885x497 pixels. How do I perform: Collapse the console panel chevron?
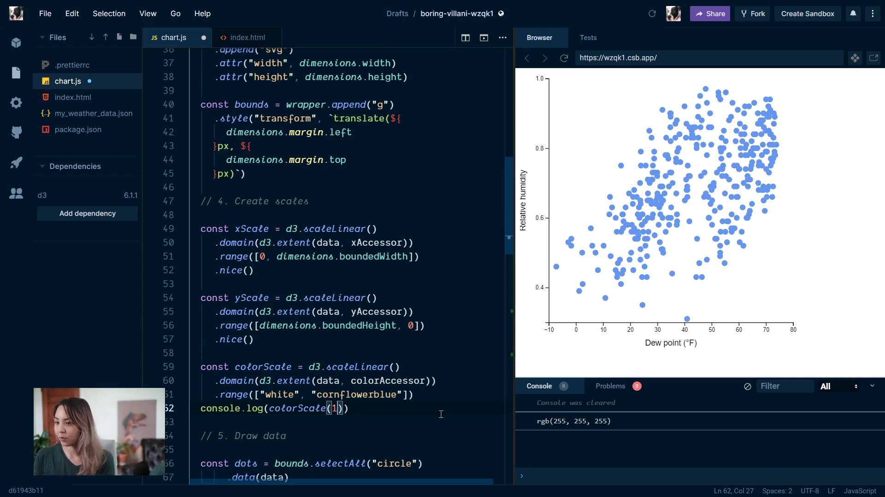click(x=872, y=386)
